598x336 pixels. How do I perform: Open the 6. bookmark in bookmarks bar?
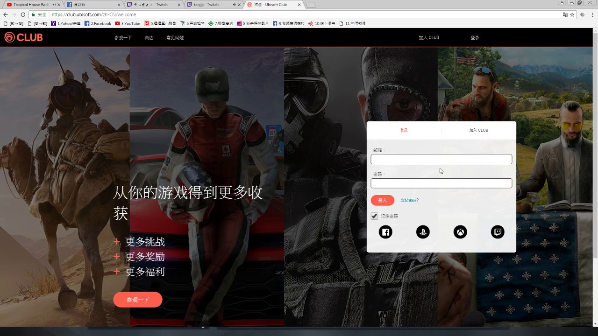coord(192,23)
